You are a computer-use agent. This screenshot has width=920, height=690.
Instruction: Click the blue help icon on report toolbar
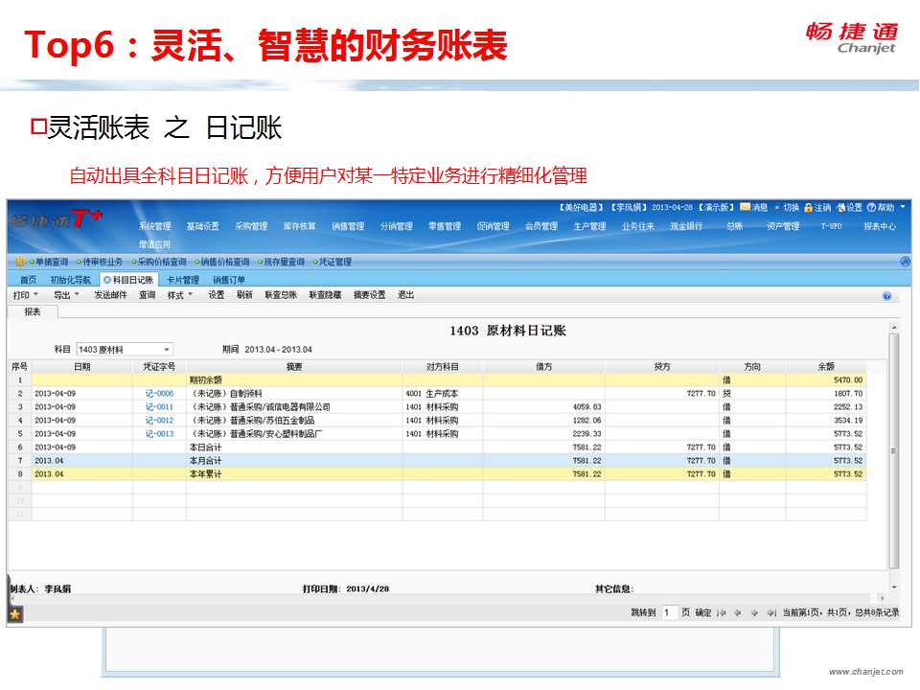[x=886, y=296]
